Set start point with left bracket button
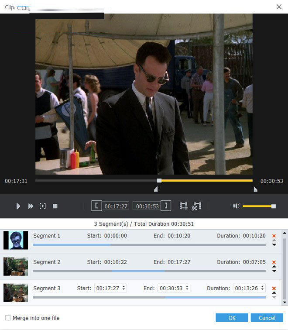The image size is (288, 330). 97,206
